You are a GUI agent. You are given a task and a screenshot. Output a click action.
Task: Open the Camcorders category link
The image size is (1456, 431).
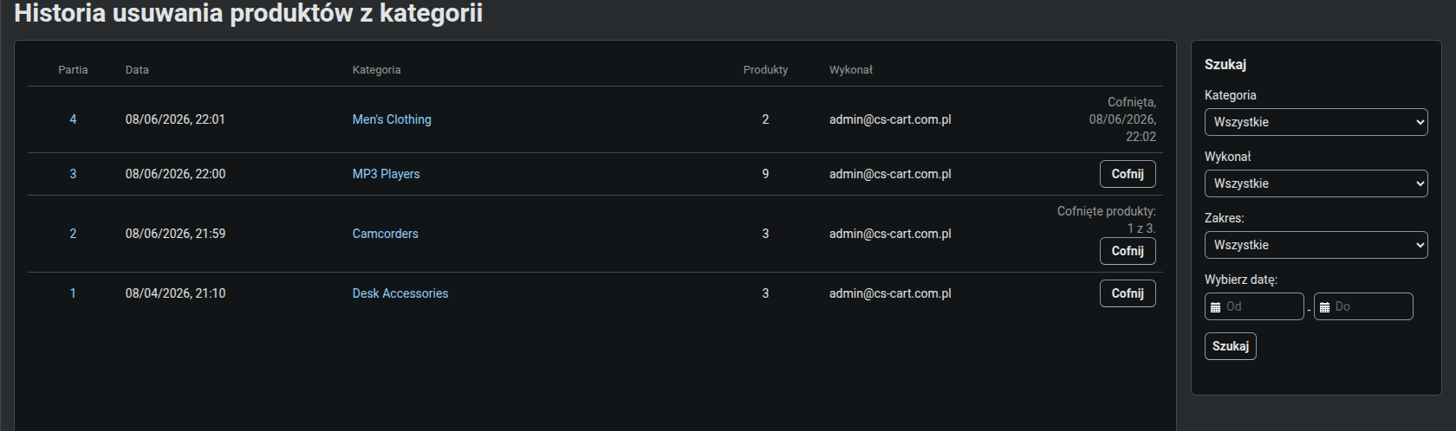(x=385, y=234)
